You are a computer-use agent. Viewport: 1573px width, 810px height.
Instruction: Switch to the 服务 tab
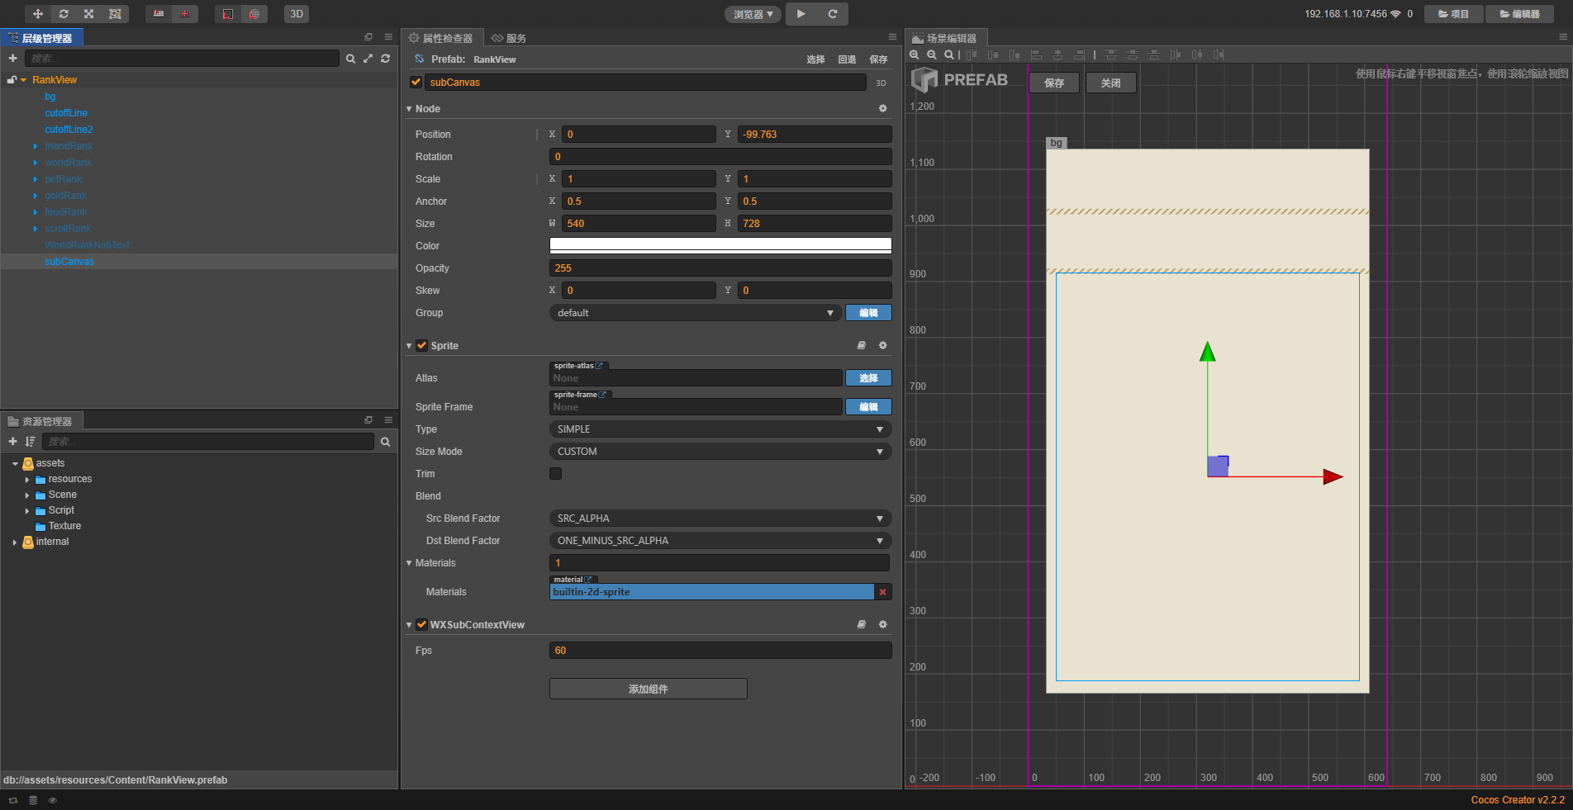509,38
